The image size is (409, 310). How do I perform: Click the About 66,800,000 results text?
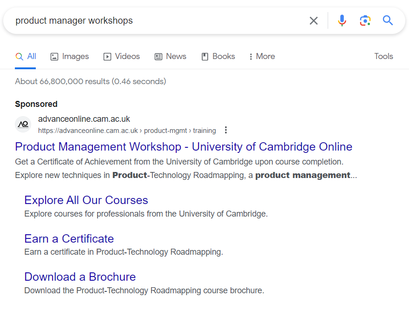pos(91,81)
